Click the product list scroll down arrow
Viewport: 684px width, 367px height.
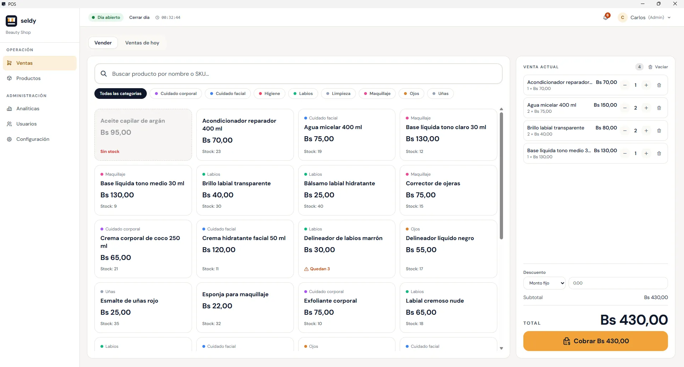501,349
